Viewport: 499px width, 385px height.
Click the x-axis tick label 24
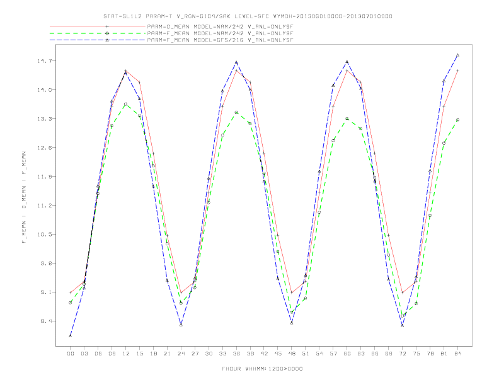click(x=181, y=354)
